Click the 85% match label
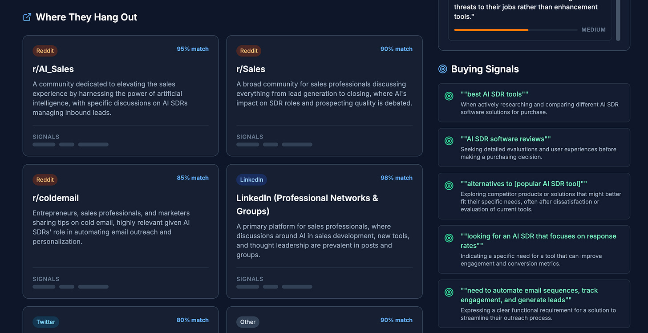This screenshot has height=333, width=648. pos(193,178)
